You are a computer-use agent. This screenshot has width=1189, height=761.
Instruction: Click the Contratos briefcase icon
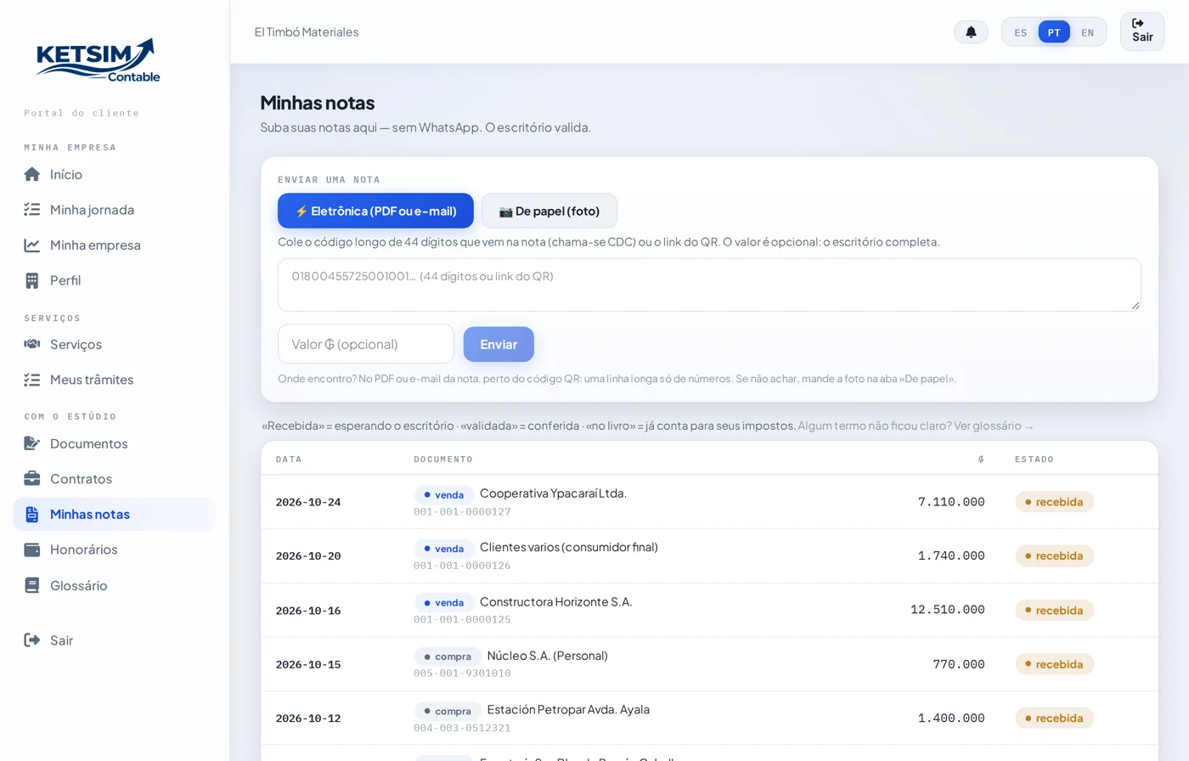pos(32,479)
